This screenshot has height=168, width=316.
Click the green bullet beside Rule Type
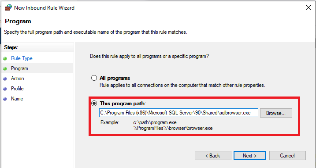coord(5,58)
